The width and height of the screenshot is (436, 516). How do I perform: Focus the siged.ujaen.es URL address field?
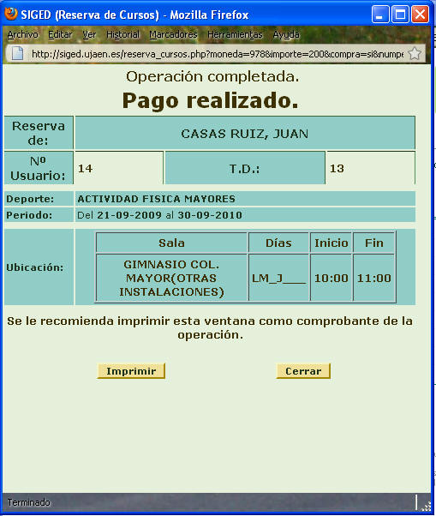pyautogui.click(x=217, y=54)
